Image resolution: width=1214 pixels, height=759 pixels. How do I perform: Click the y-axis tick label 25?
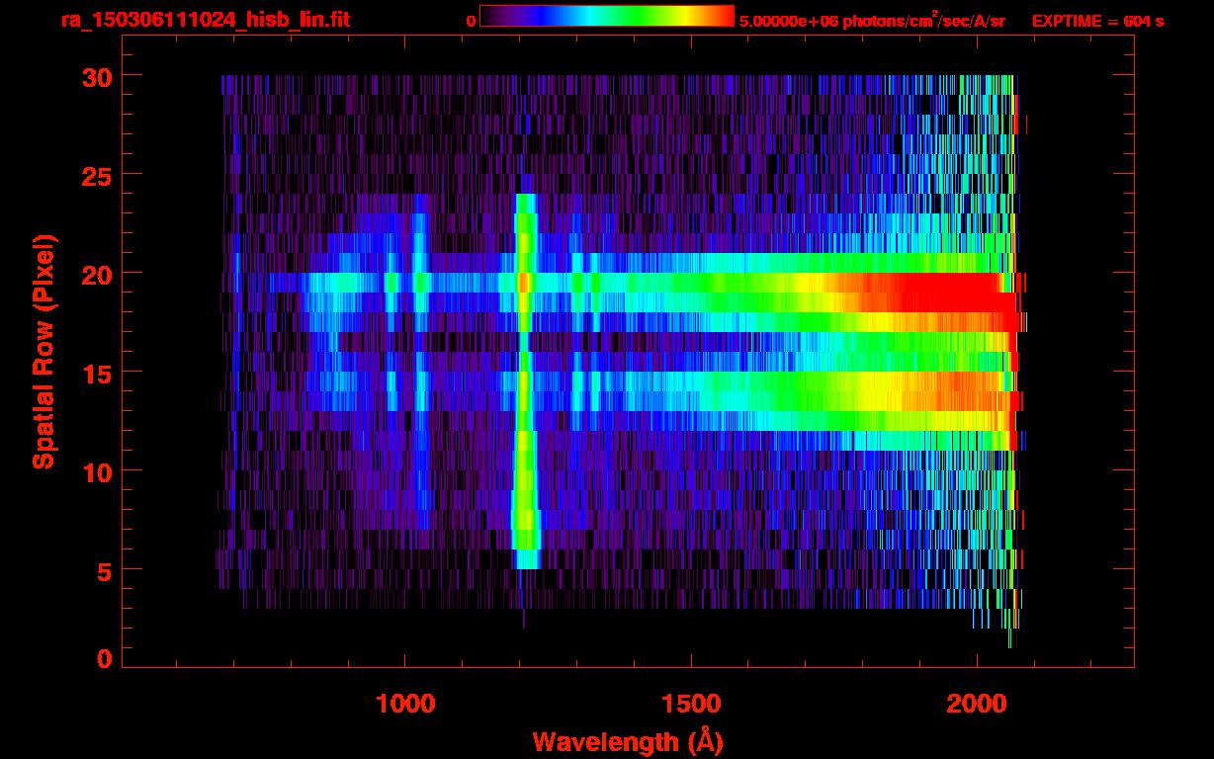click(x=95, y=175)
